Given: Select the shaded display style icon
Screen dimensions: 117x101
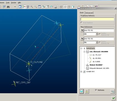Looking at the screenshot, I should point(73,7).
